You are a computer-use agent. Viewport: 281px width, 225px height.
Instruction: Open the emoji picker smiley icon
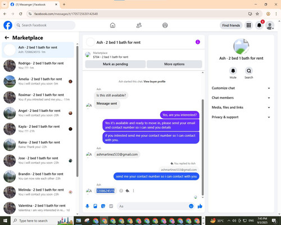point(191,206)
